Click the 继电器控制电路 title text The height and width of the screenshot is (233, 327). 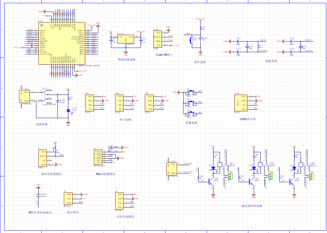252,206
